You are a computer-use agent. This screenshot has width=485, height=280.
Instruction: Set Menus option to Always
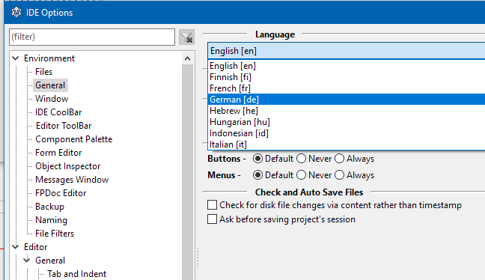pos(339,175)
